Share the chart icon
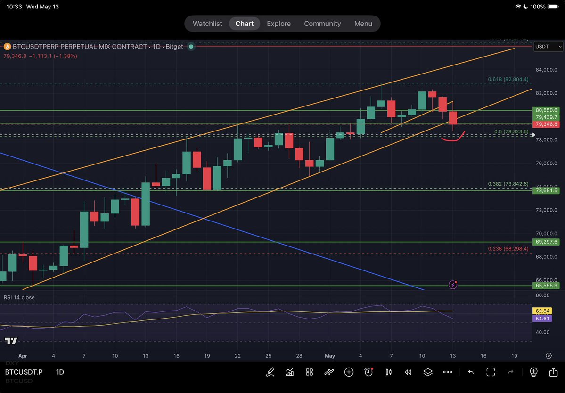The height and width of the screenshot is (393, 565). click(554, 372)
